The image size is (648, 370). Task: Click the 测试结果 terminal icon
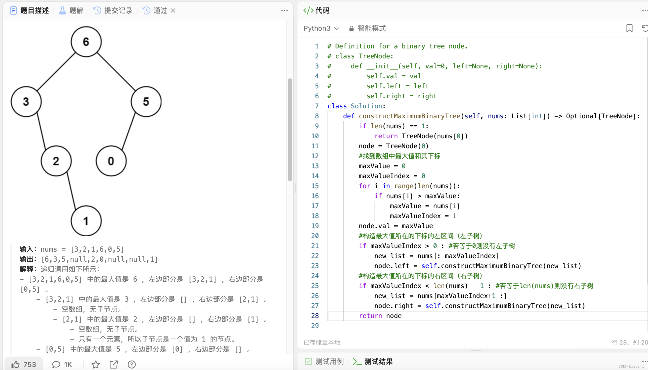[x=357, y=361]
